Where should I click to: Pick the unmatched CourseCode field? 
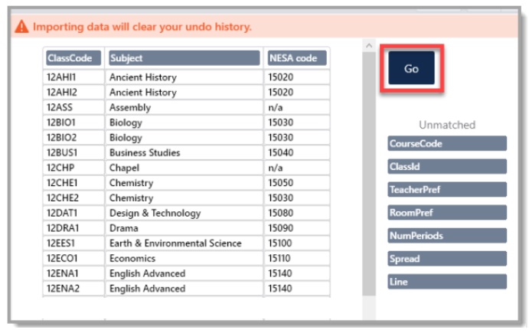point(447,143)
